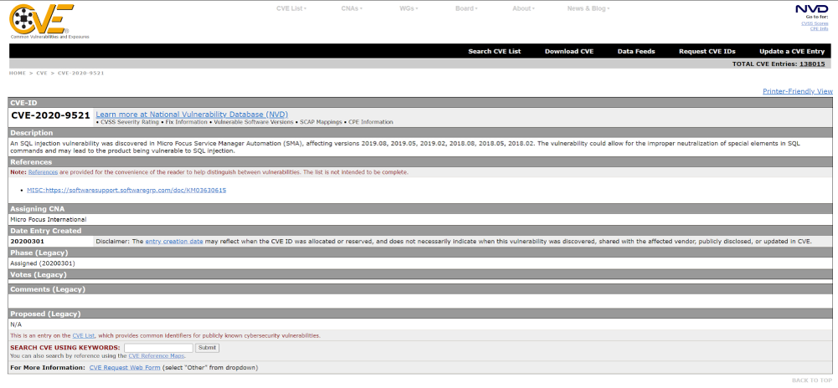Image resolution: width=838 pixels, height=388 pixels.
Task: Select the CVE-2020-9521 ID text
Action: 50,115
